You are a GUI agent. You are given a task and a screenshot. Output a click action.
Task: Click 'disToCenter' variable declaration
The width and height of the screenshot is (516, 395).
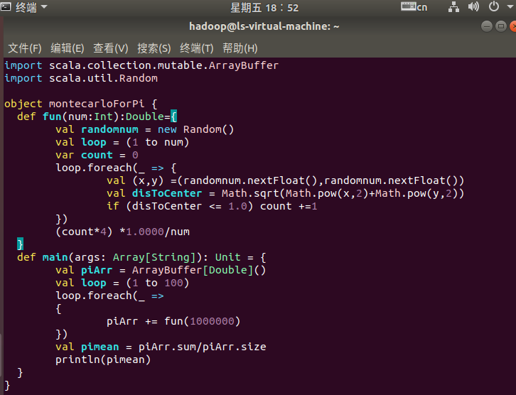tap(167, 193)
